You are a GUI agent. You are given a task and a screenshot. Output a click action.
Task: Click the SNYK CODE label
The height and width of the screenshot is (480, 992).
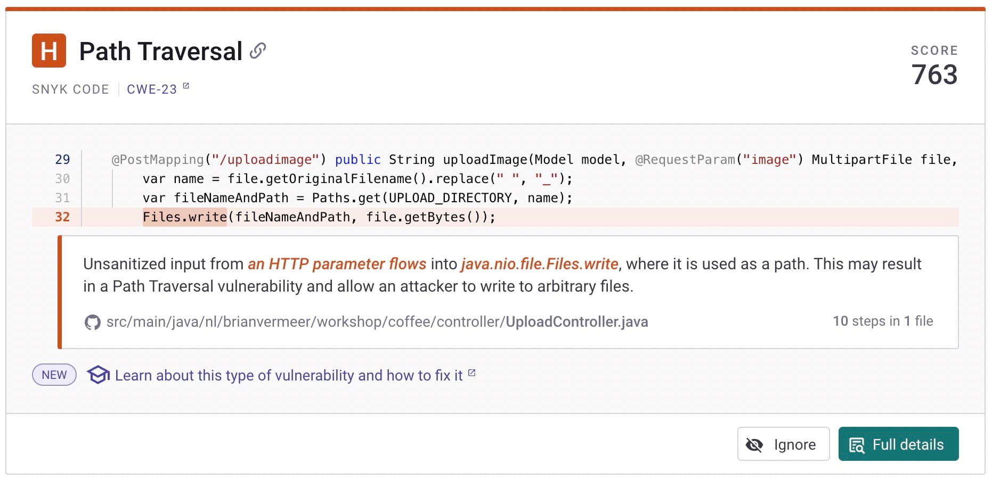pyautogui.click(x=70, y=89)
